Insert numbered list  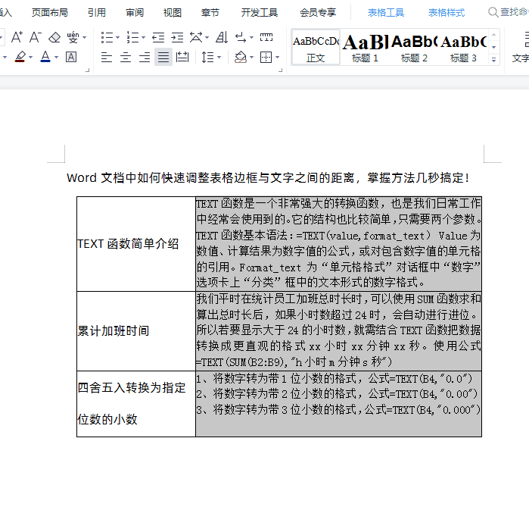point(132,37)
